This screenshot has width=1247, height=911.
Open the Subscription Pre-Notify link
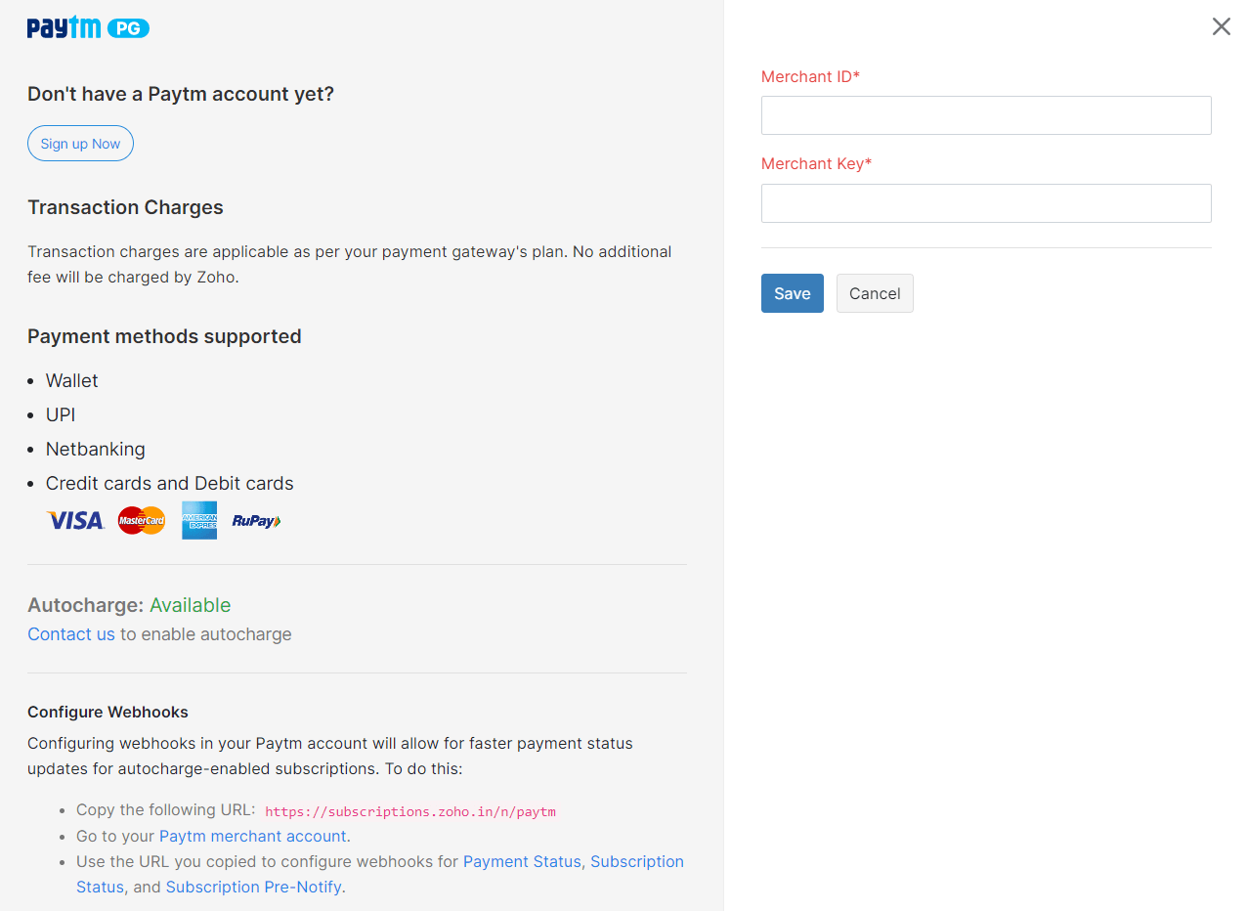coord(254,887)
